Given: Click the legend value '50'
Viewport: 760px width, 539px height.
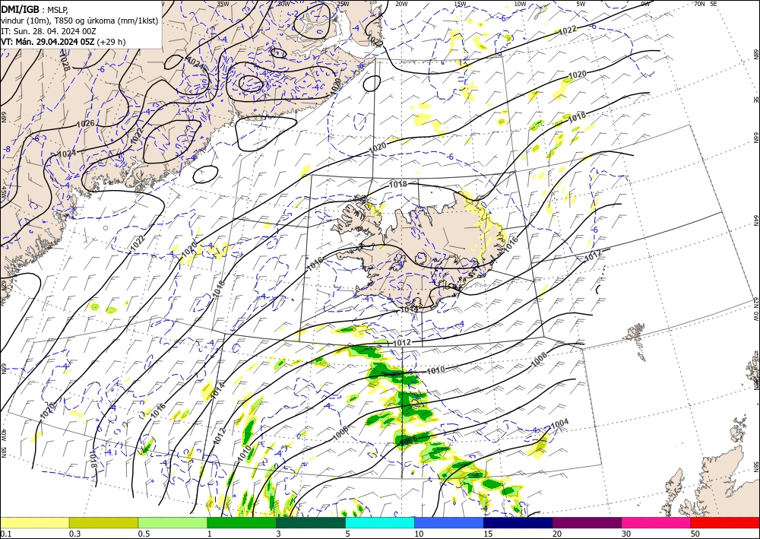Looking at the screenshot, I should 695,534.
